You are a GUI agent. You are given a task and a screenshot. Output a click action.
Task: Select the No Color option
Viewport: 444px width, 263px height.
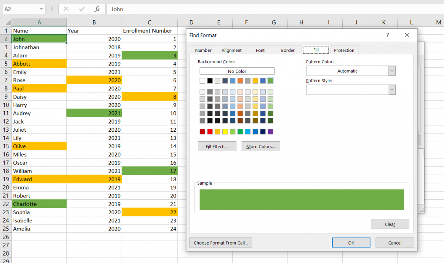click(x=237, y=71)
